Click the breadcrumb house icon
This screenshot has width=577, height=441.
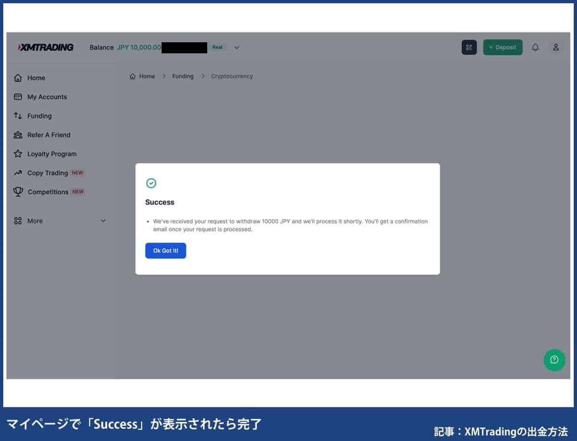click(x=133, y=76)
